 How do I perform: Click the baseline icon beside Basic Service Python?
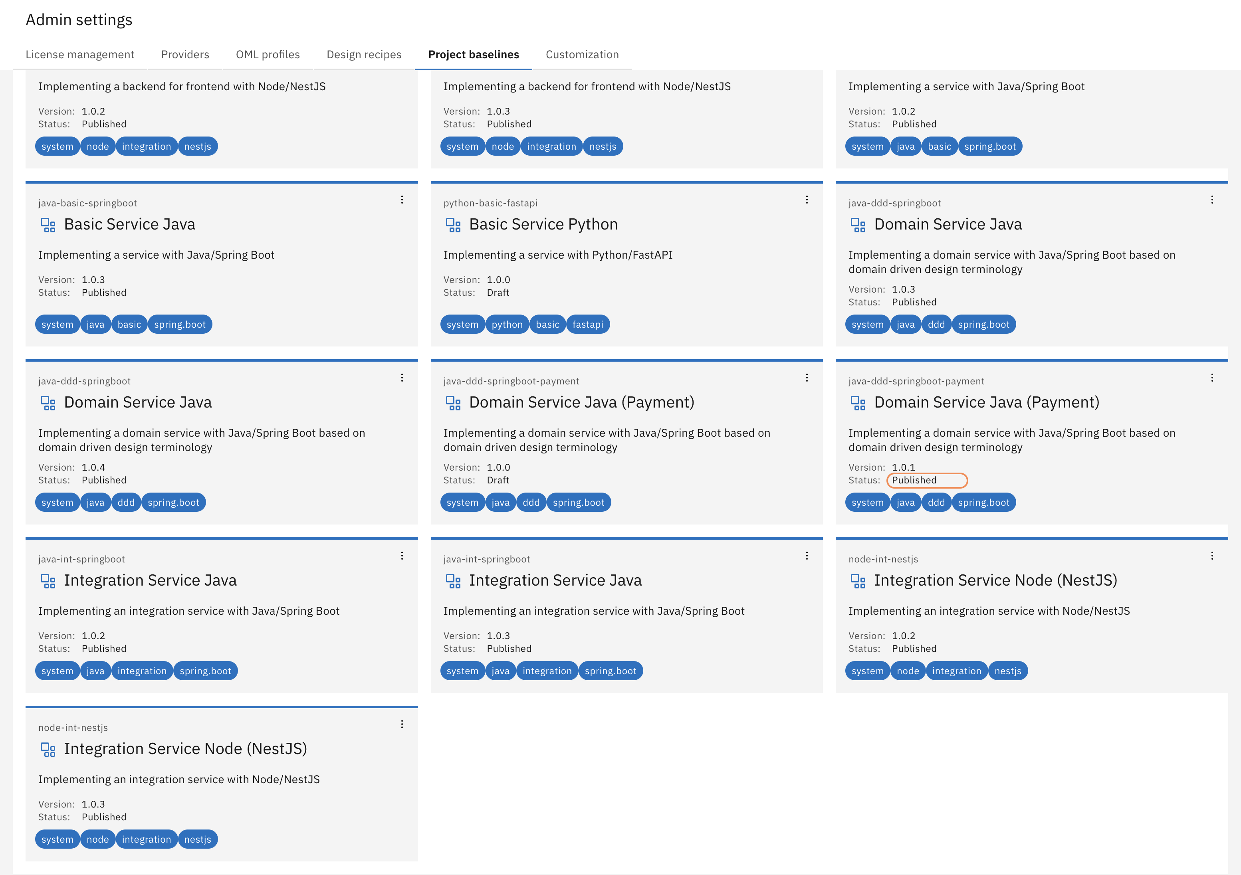(453, 225)
